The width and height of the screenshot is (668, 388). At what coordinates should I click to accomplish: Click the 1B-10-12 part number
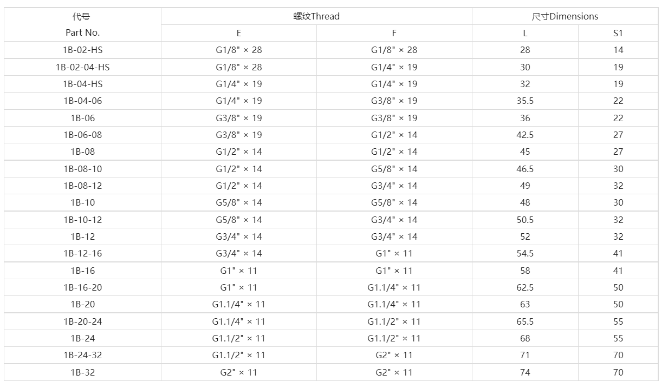click(x=82, y=220)
